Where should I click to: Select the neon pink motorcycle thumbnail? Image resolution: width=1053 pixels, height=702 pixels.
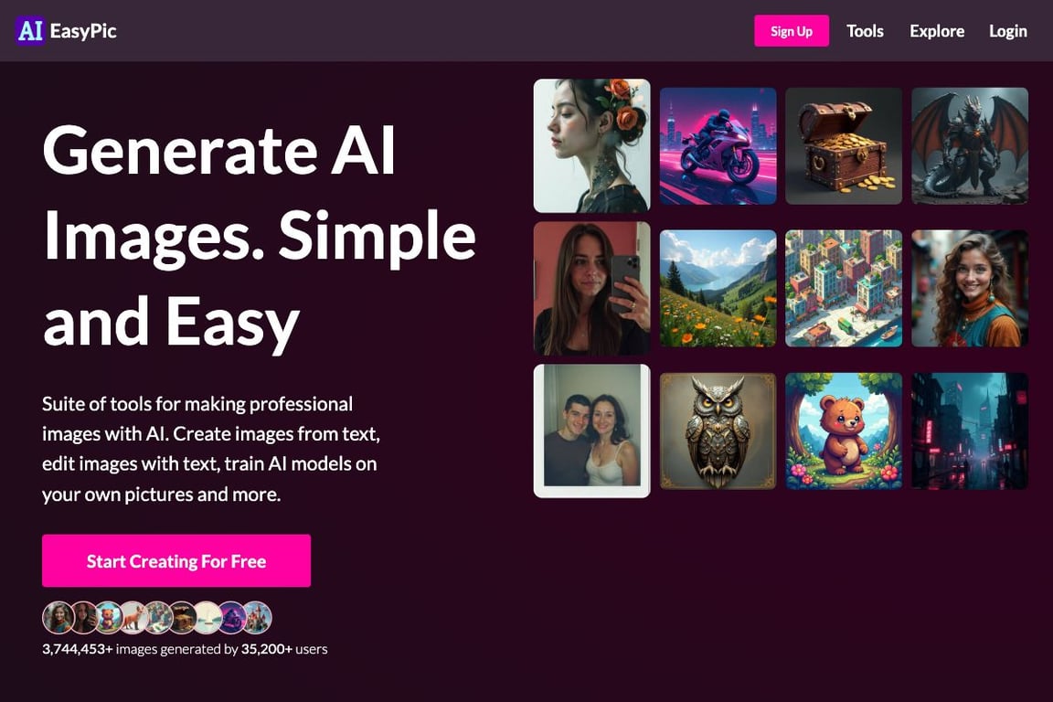tap(718, 145)
